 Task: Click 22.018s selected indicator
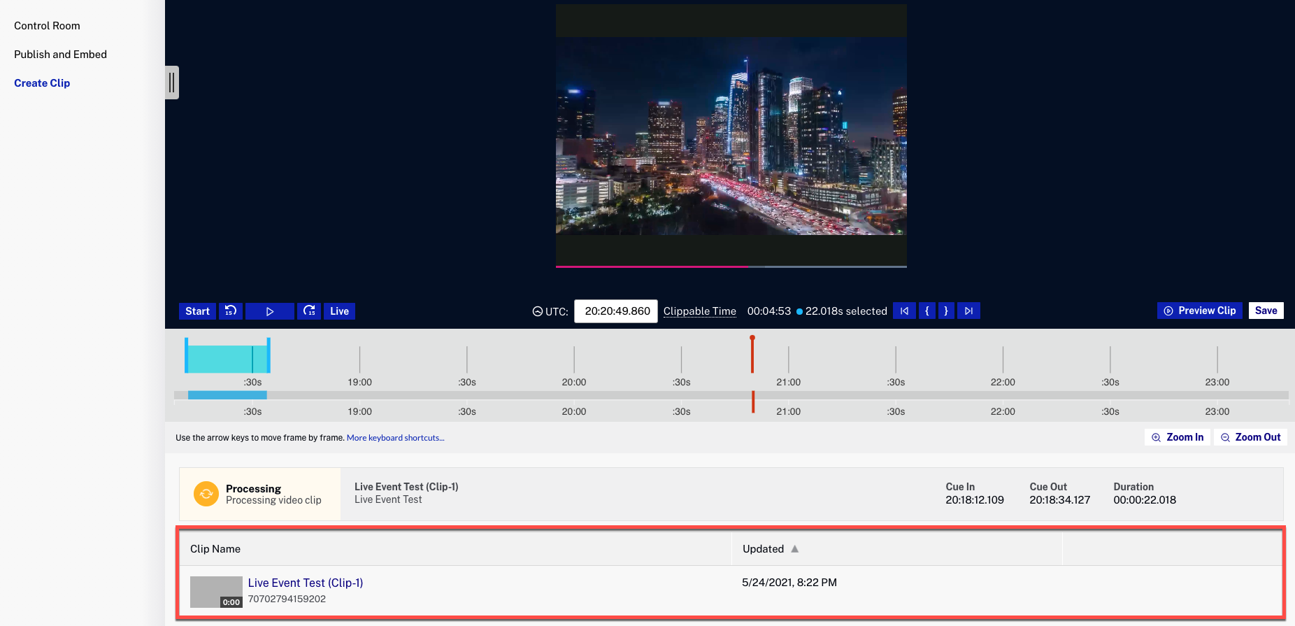pos(842,311)
